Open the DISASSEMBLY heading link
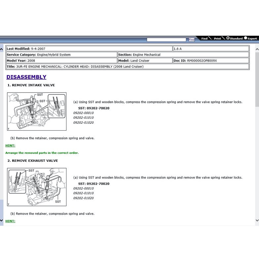The image size is (259, 259). 26,77
